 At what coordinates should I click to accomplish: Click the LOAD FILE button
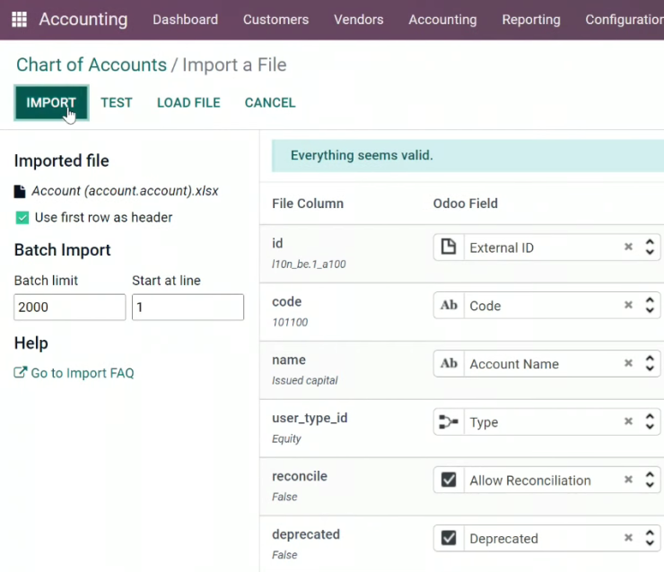[x=188, y=103]
